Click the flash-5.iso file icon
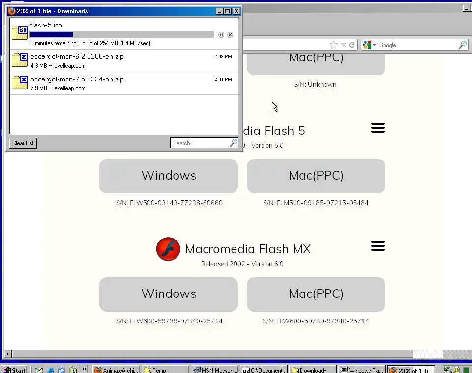Screen dimensions: 472x373 (x=20, y=33)
